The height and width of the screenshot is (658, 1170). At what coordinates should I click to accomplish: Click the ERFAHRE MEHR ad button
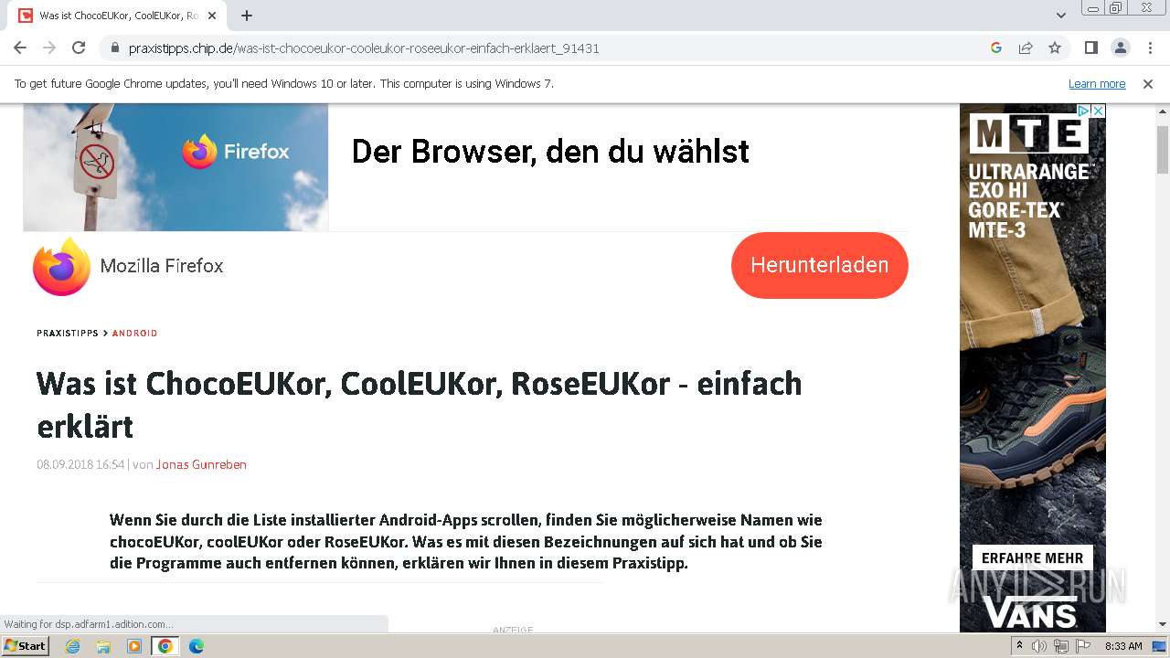pos(1032,558)
